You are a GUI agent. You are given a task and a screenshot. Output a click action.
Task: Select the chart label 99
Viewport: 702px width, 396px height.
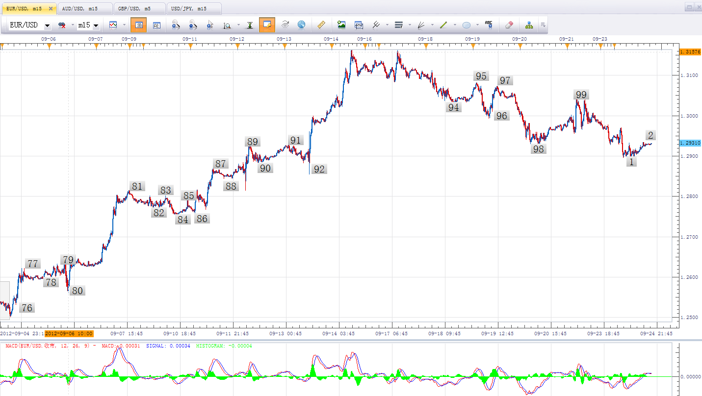coord(581,95)
